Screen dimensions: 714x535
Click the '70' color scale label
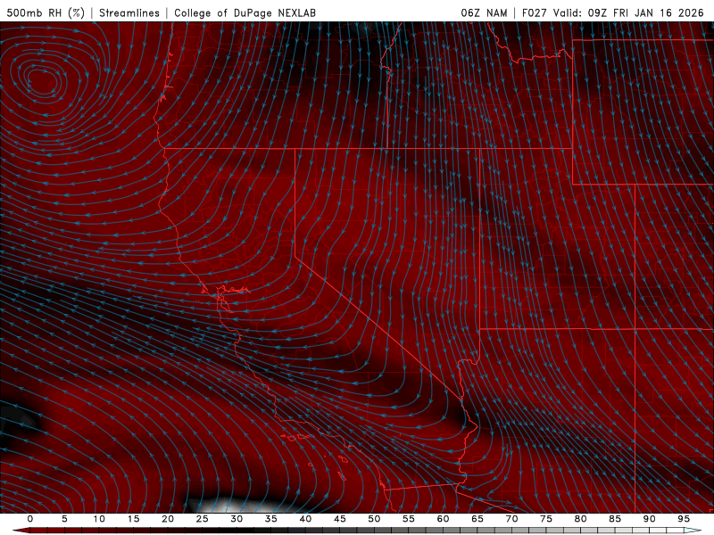511,519
